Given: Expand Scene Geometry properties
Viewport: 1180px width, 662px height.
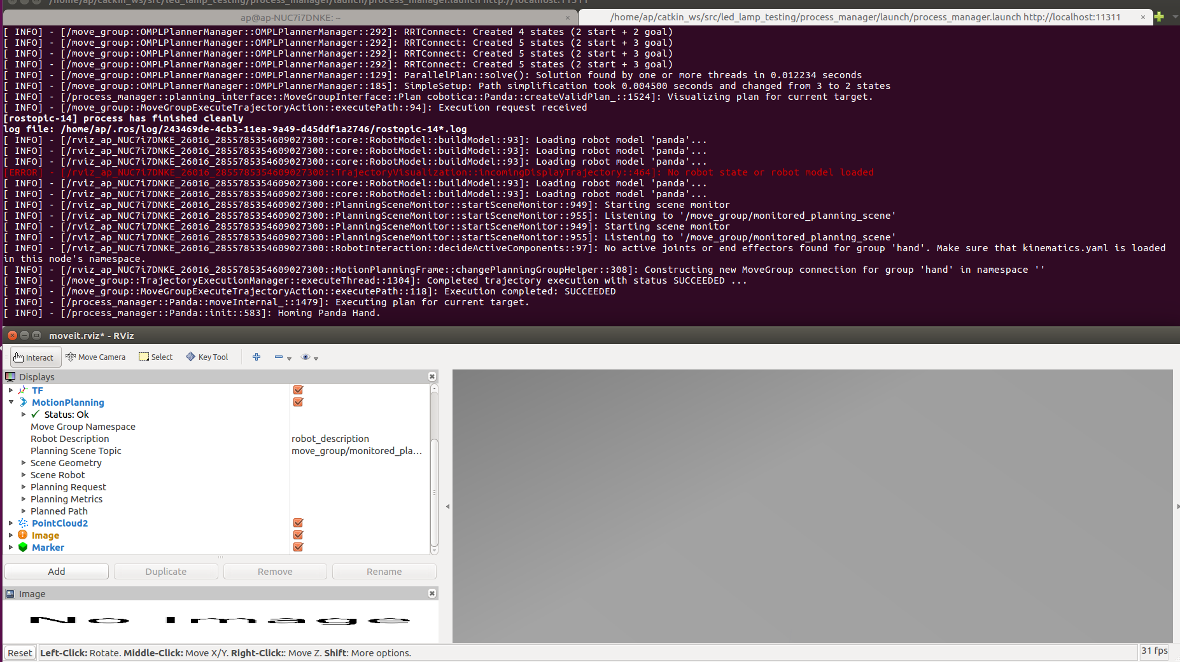Looking at the screenshot, I should pyautogui.click(x=24, y=463).
